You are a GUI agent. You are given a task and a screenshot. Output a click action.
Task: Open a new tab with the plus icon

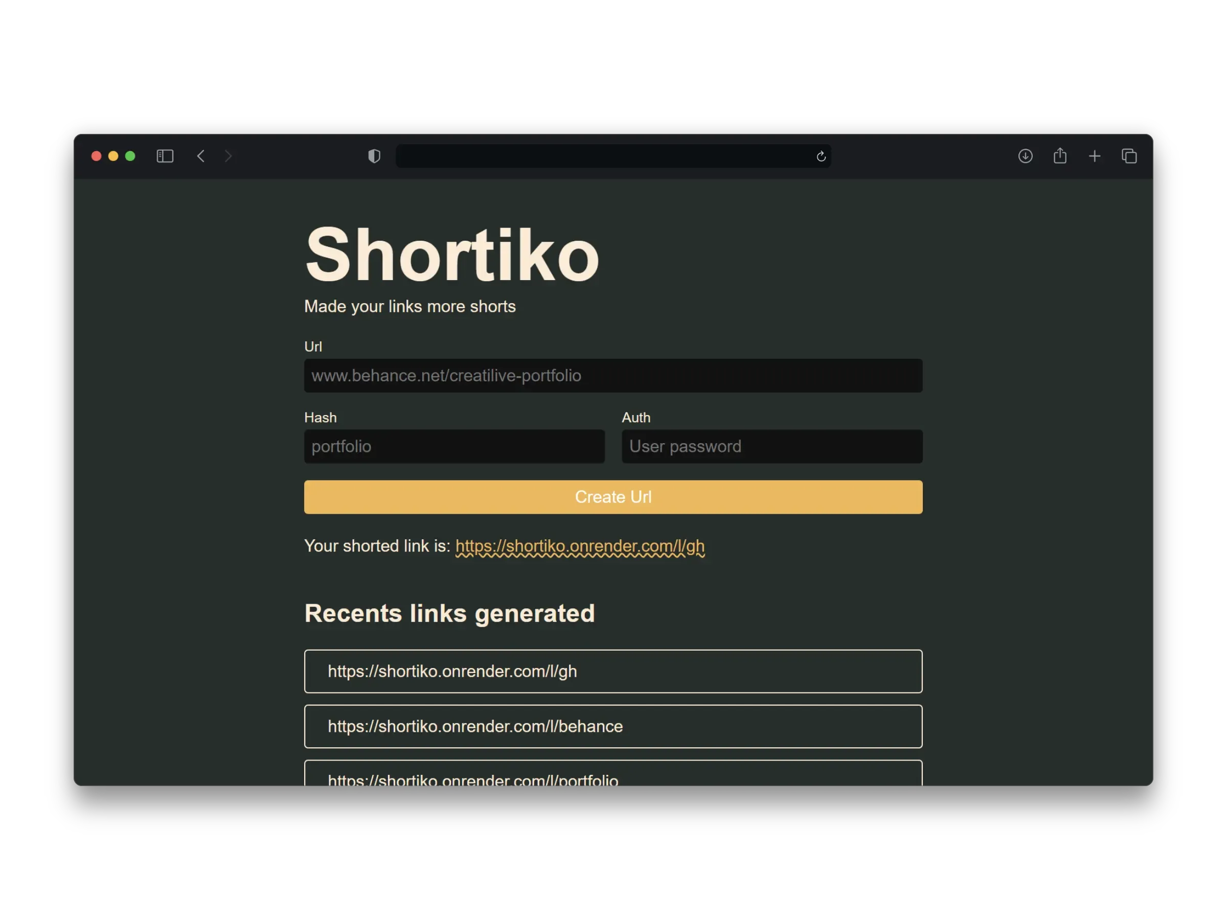point(1095,156)
